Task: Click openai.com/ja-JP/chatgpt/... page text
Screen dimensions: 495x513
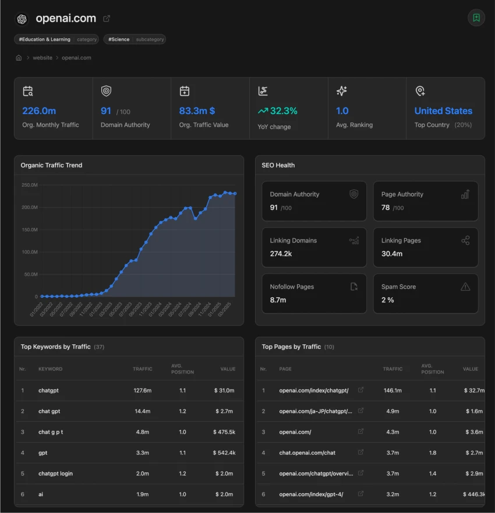Action: tap(316, 411)
